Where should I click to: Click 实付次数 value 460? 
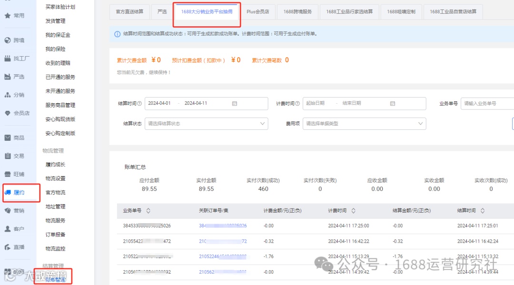point(263,189)
